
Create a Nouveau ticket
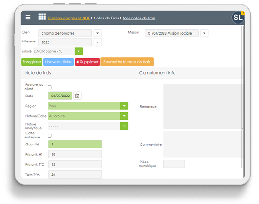coord(59,62)
